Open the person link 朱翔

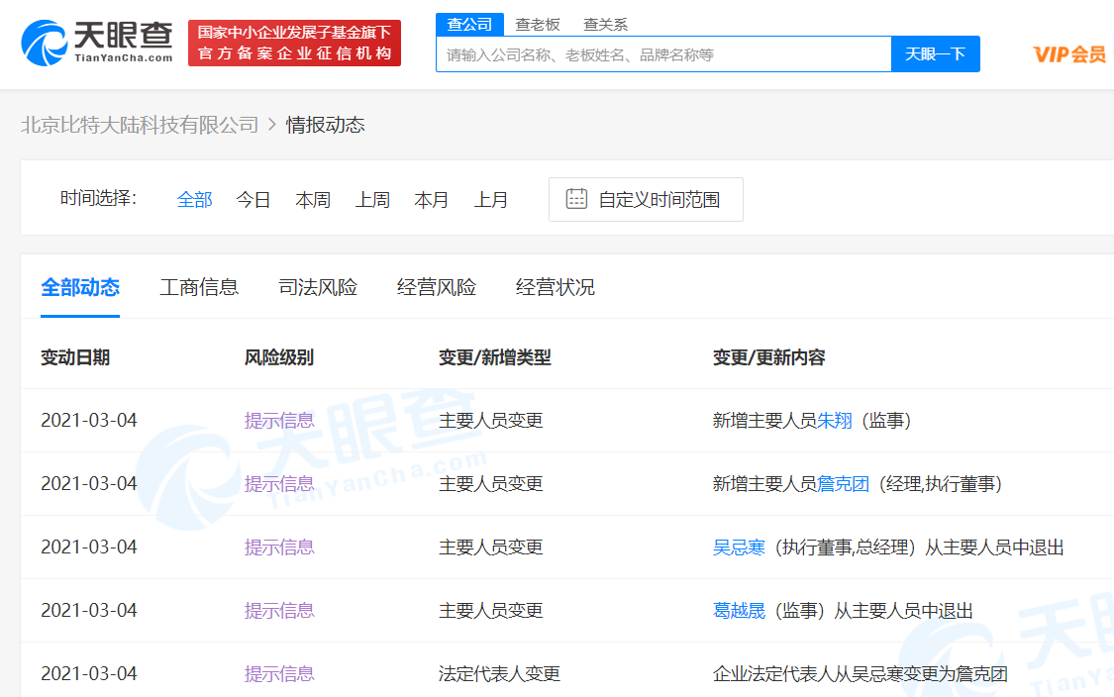tap(835, 421)
